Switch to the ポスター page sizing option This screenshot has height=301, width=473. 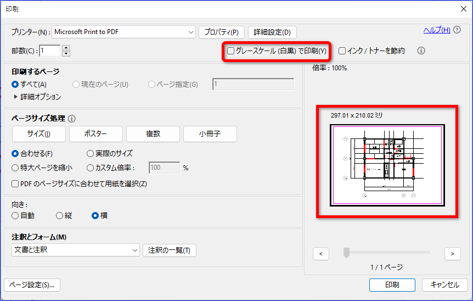click(x=96, y=133)
